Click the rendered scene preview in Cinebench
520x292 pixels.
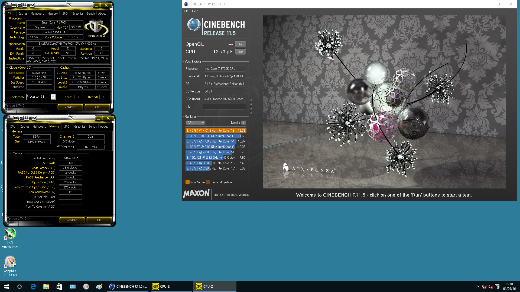click(384, 102)
